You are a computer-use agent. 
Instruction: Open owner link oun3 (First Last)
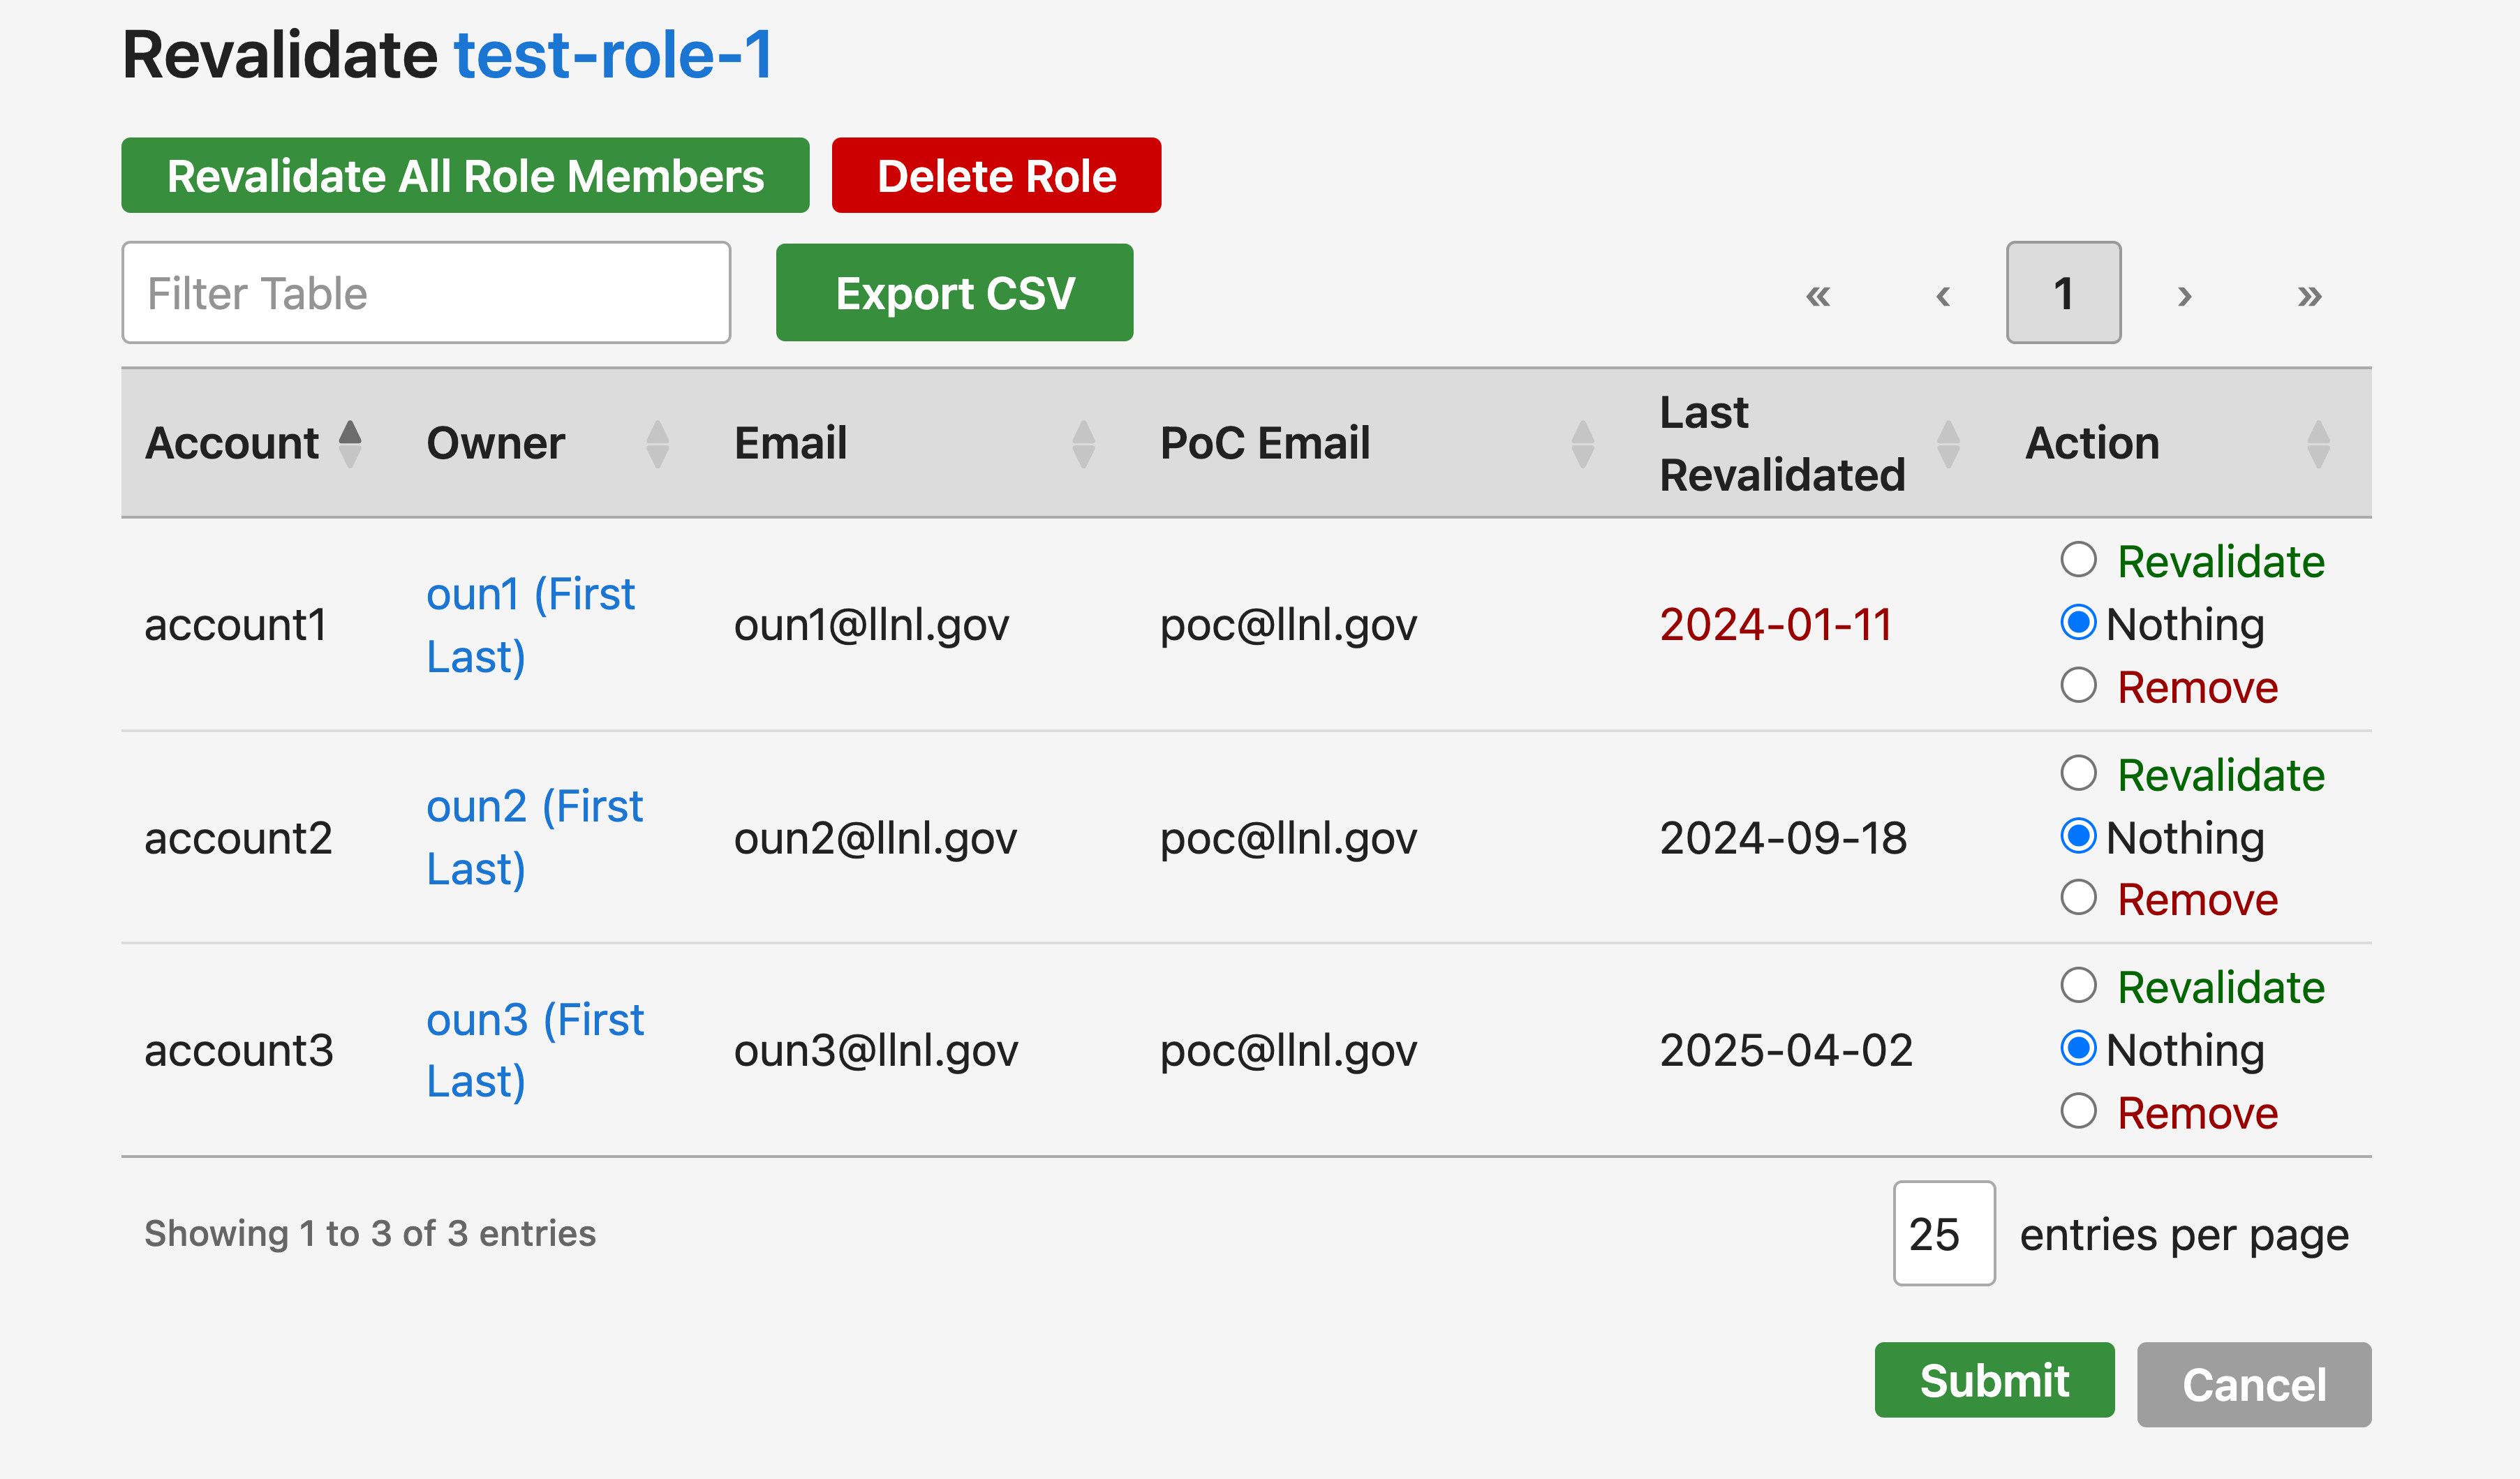(535, 1050)
